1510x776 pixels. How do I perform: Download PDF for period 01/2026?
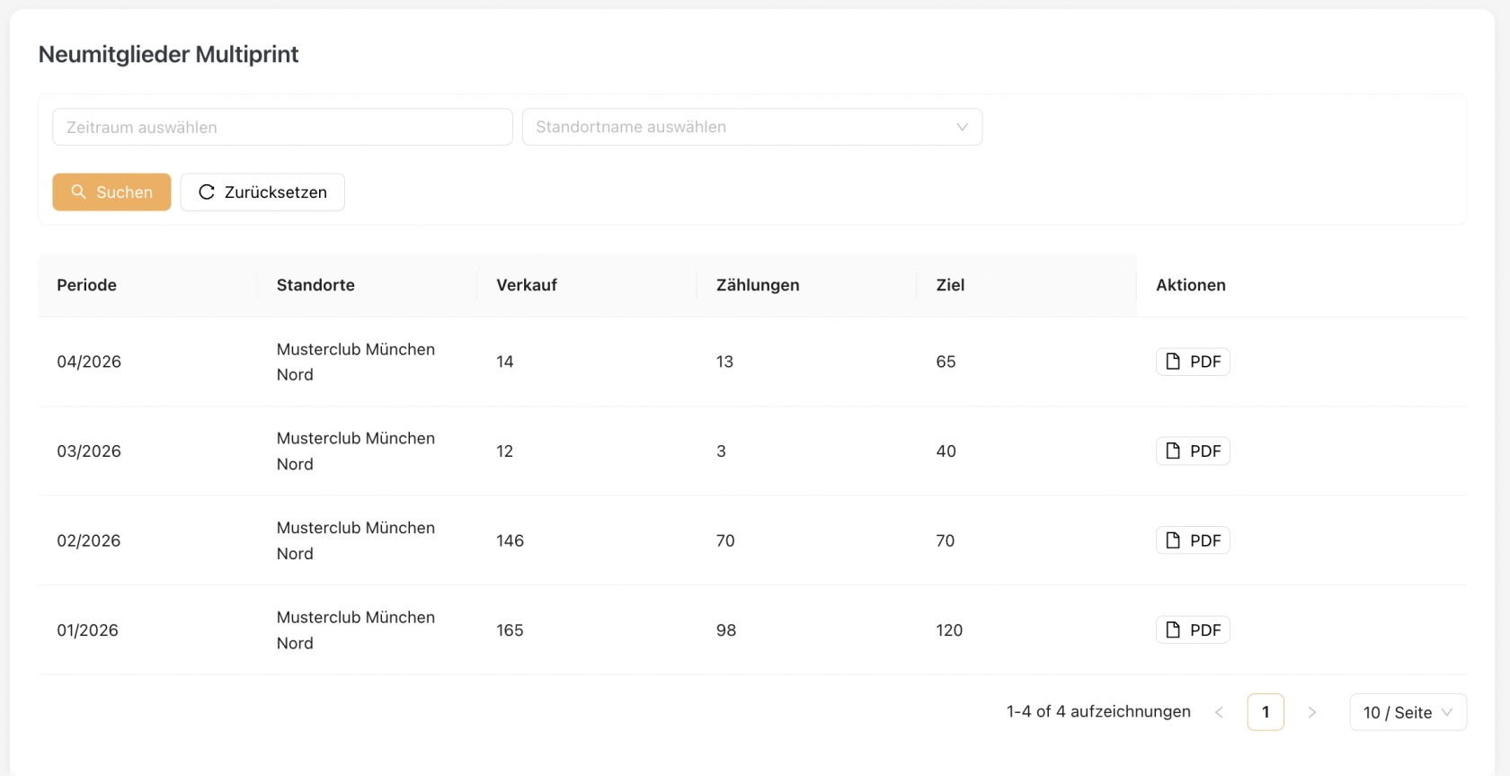coord(1193,630)
